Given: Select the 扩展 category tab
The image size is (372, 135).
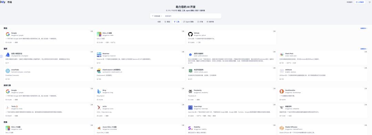Looking at the screenshot, I should [200, 22].
